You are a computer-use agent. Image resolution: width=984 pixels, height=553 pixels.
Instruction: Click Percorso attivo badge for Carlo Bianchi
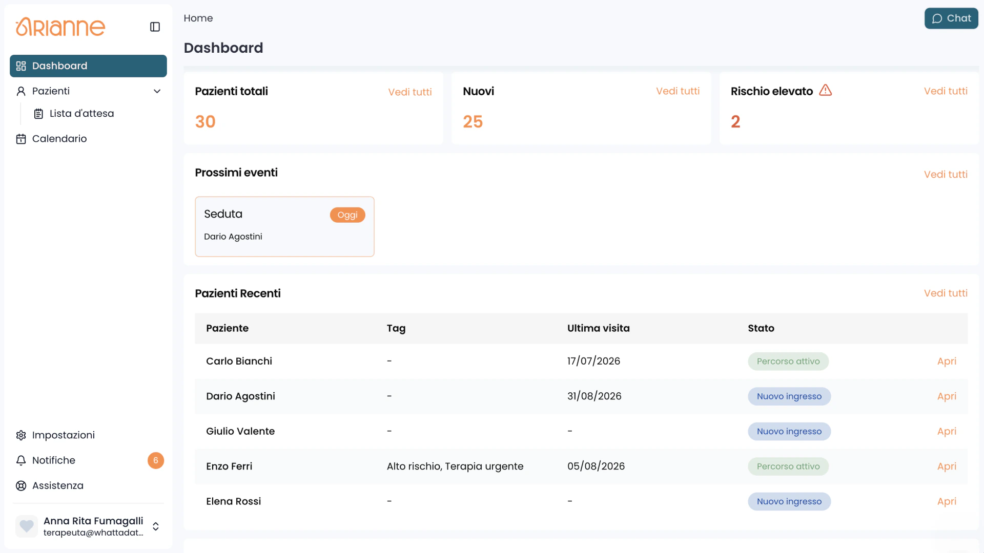pyautogui.click(x=788, y=361)
